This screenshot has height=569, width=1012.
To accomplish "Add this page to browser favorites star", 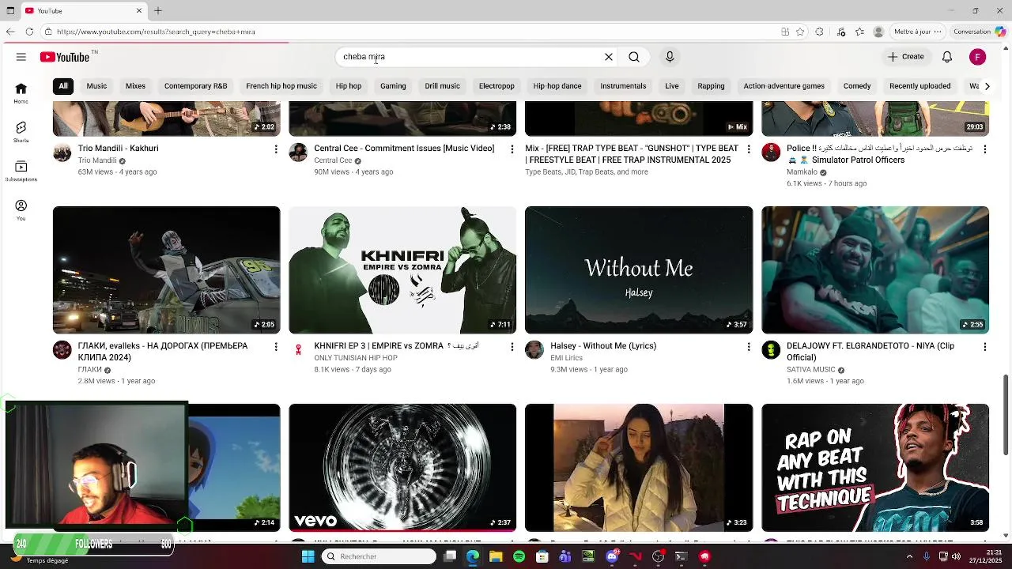I will tap(800, 32).
